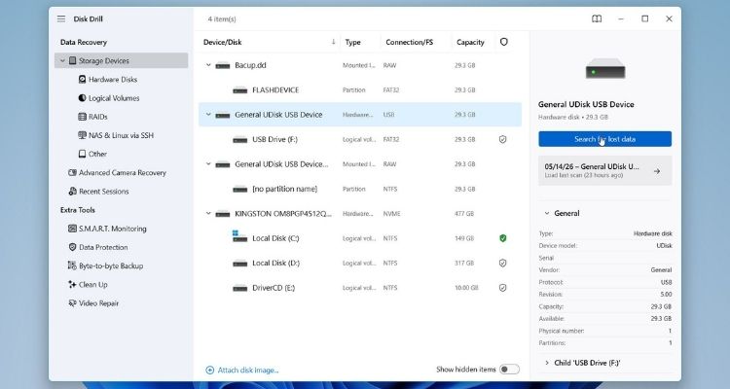Click the shield icon on USB Drive (F:) row
This screenshot has height=389, width=730.
503,139
